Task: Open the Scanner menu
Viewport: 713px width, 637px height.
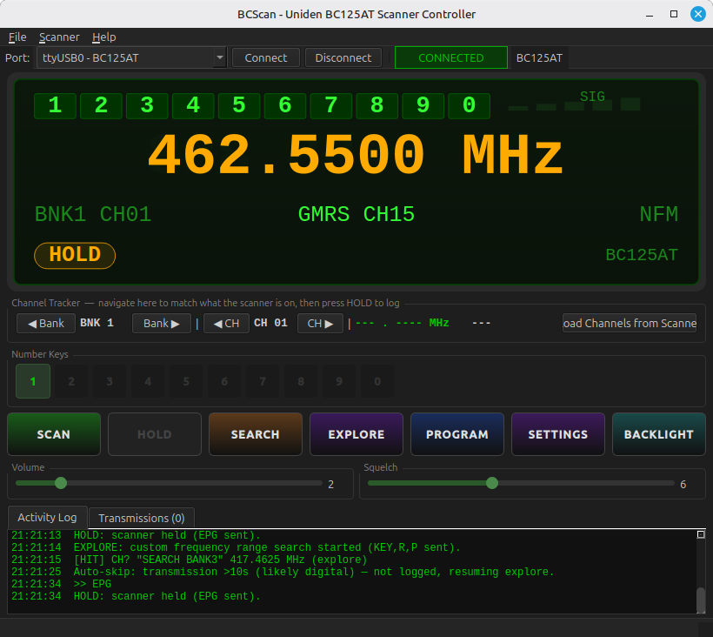Action: coord(59,37)
